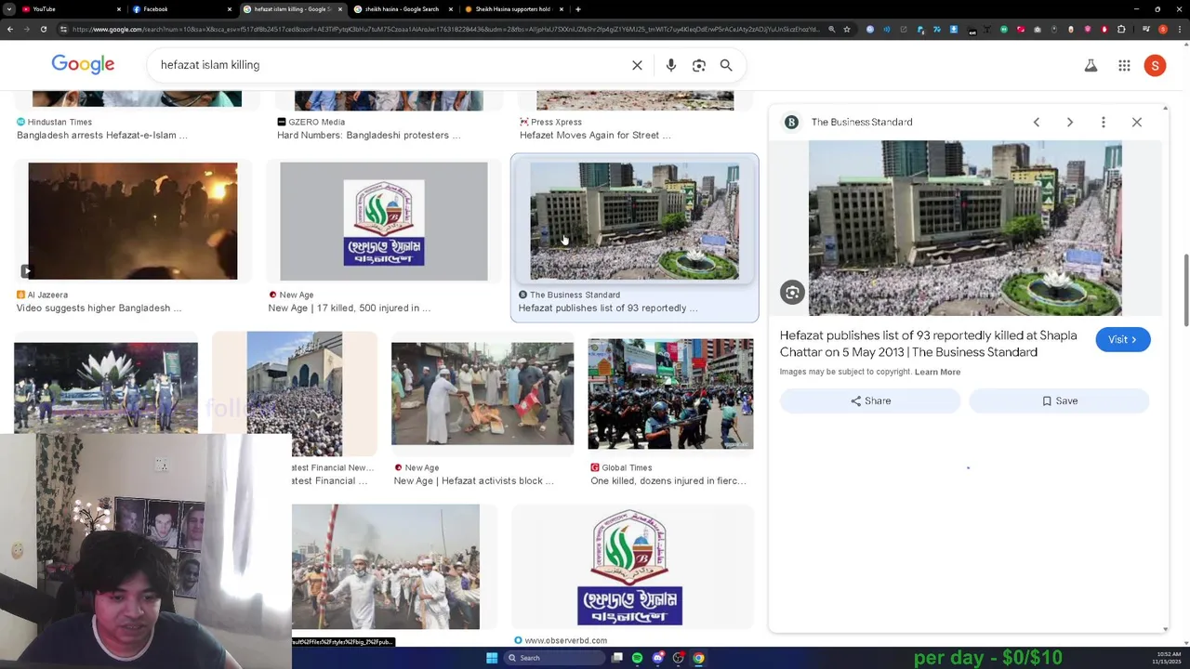Search inside the image with the Lens button
The width and height of the screenshot is (1190, 669).
792,293
